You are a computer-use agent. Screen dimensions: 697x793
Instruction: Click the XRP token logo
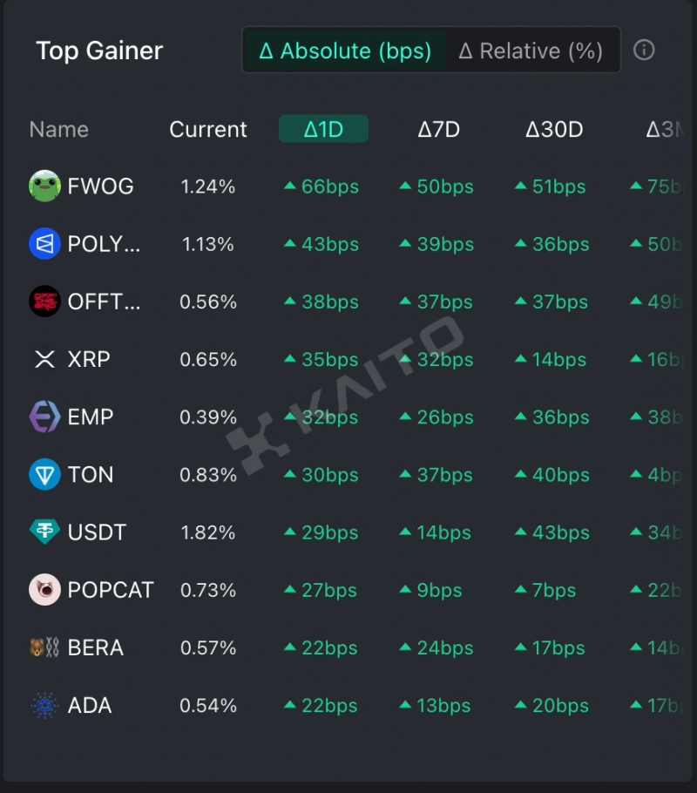click(44, 359)
